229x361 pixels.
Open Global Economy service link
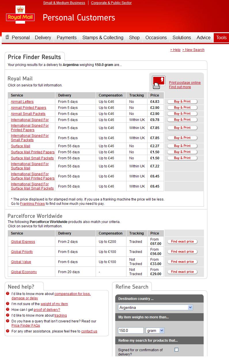pos(24,272)
